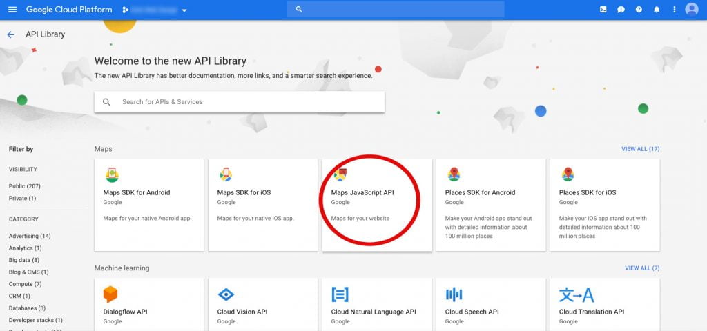
Task: Click the 'Maps for your website' description
Action: point(360,219)
